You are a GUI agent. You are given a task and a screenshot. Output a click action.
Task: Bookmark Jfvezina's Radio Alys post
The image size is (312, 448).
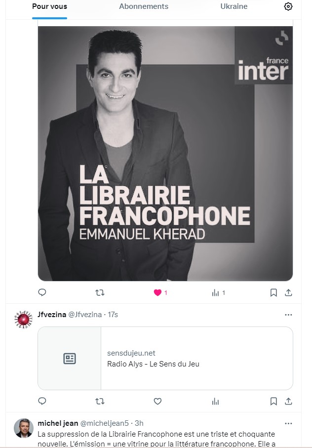(273, 401)
